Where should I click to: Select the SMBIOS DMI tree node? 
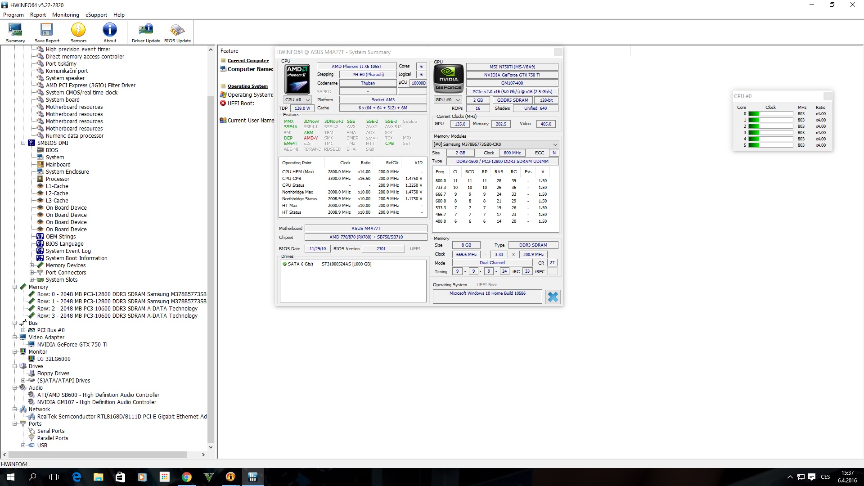(53, 143)
